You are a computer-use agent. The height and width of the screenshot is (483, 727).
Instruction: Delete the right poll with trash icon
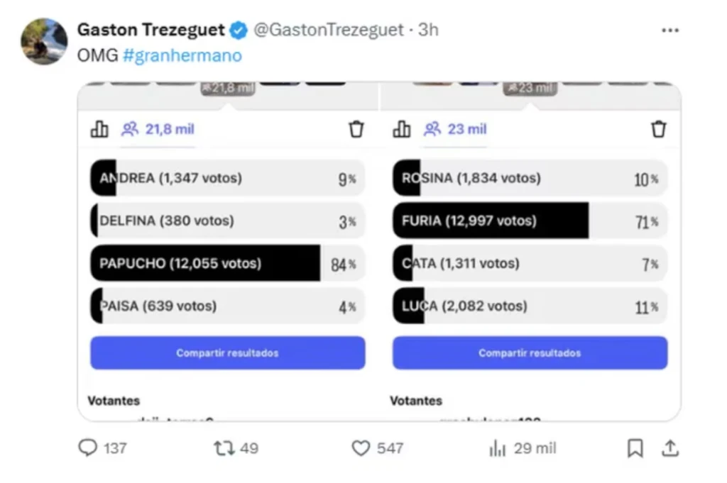point(659,129)
